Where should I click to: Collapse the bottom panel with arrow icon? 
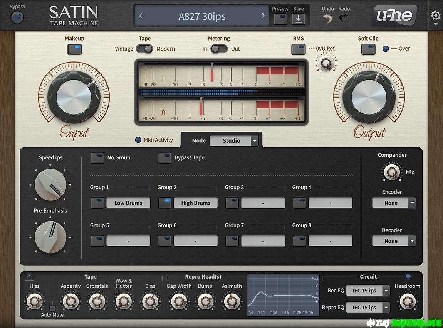[x=29, y=276]
